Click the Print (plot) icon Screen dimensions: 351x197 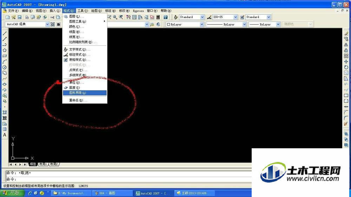click(x=27, y=17)
